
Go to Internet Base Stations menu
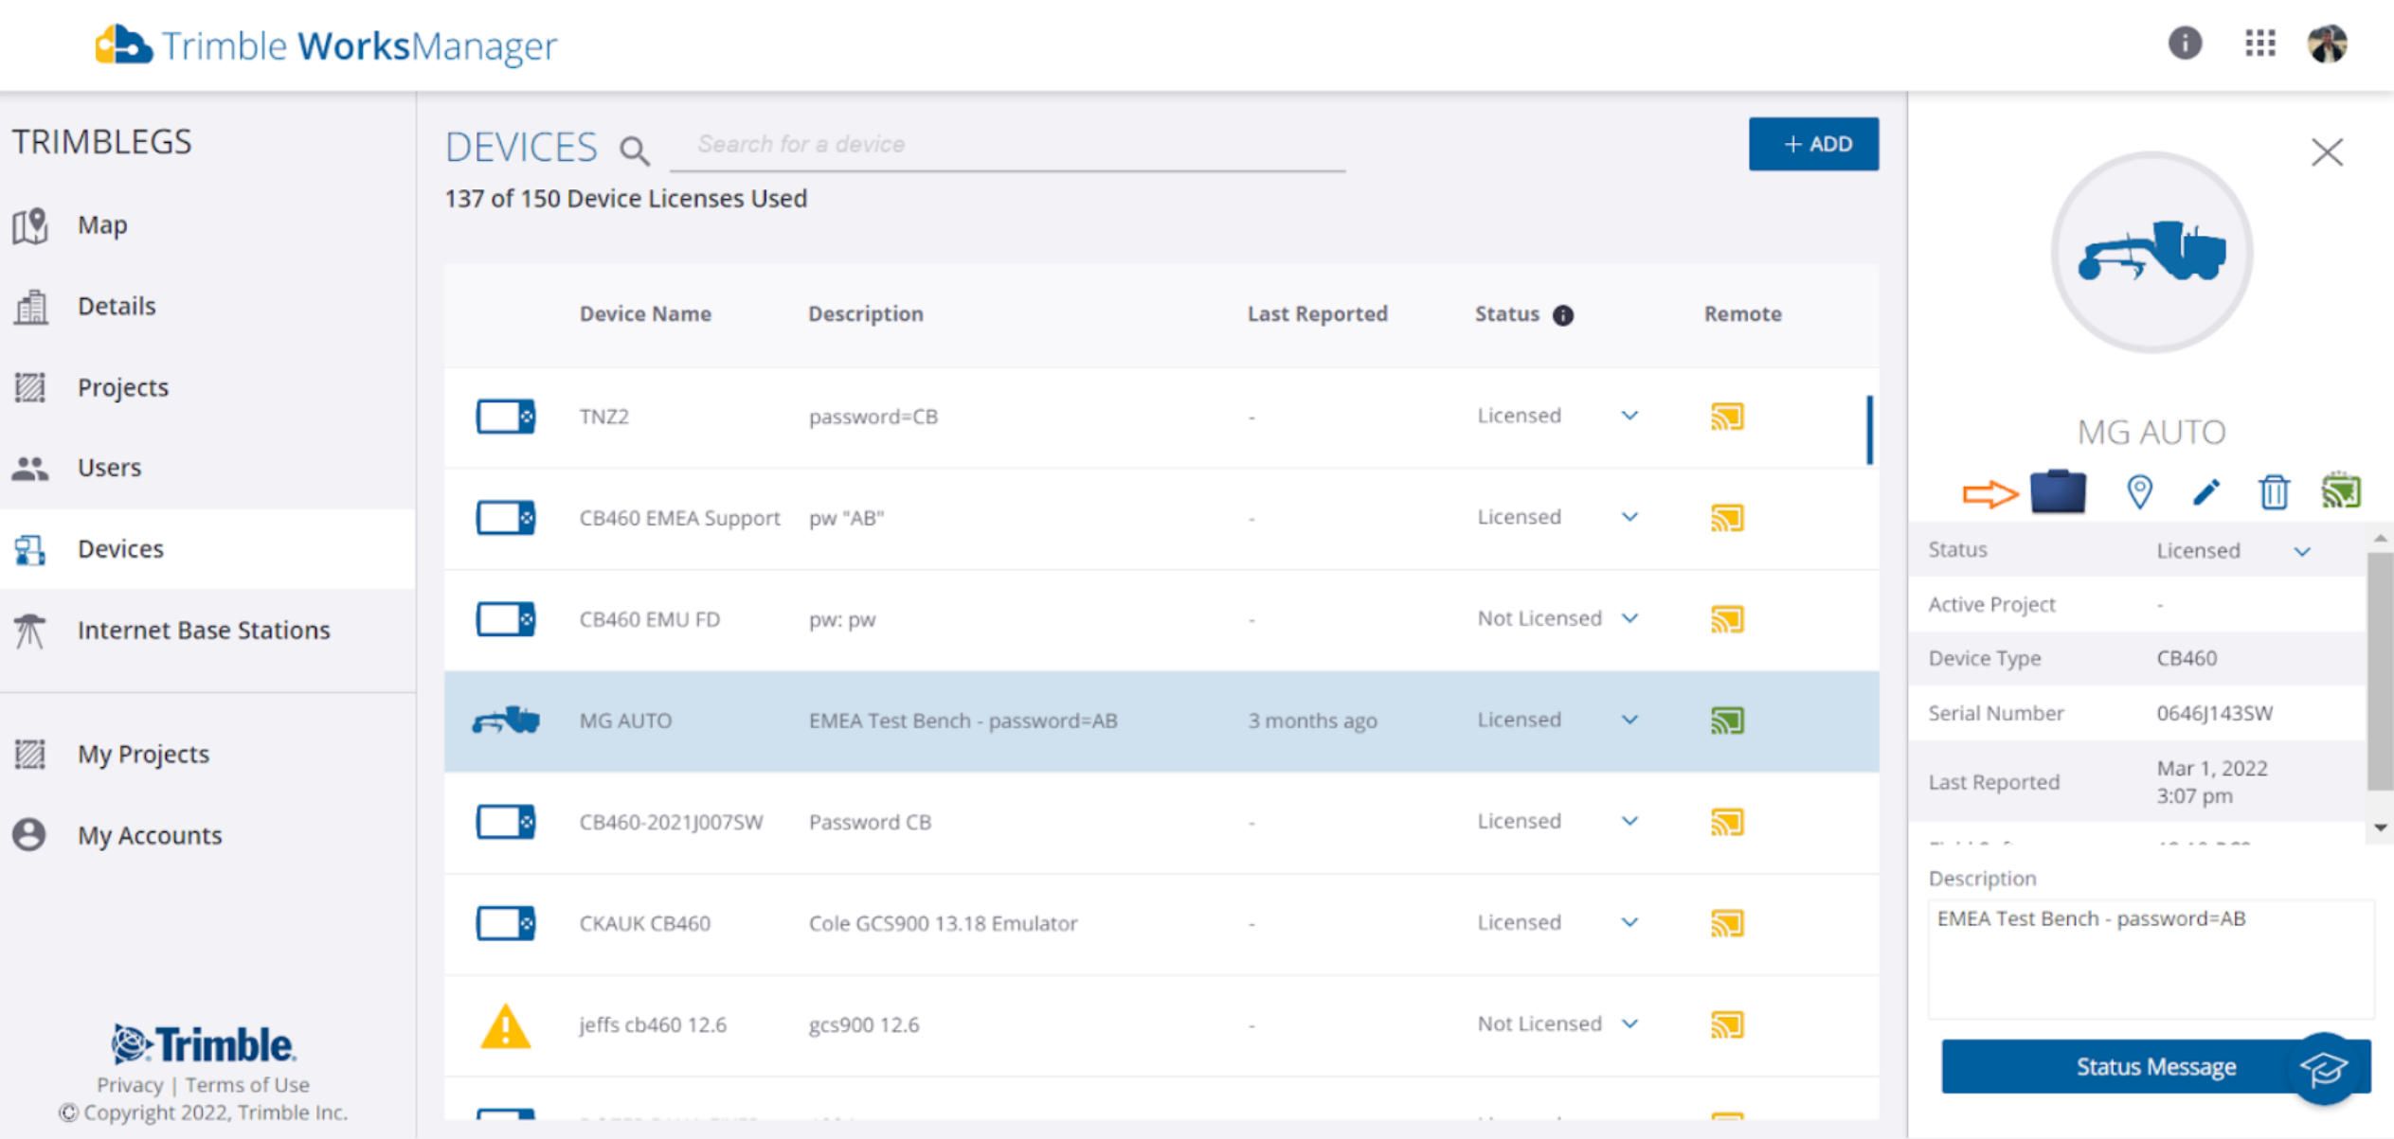click(204, 630)
